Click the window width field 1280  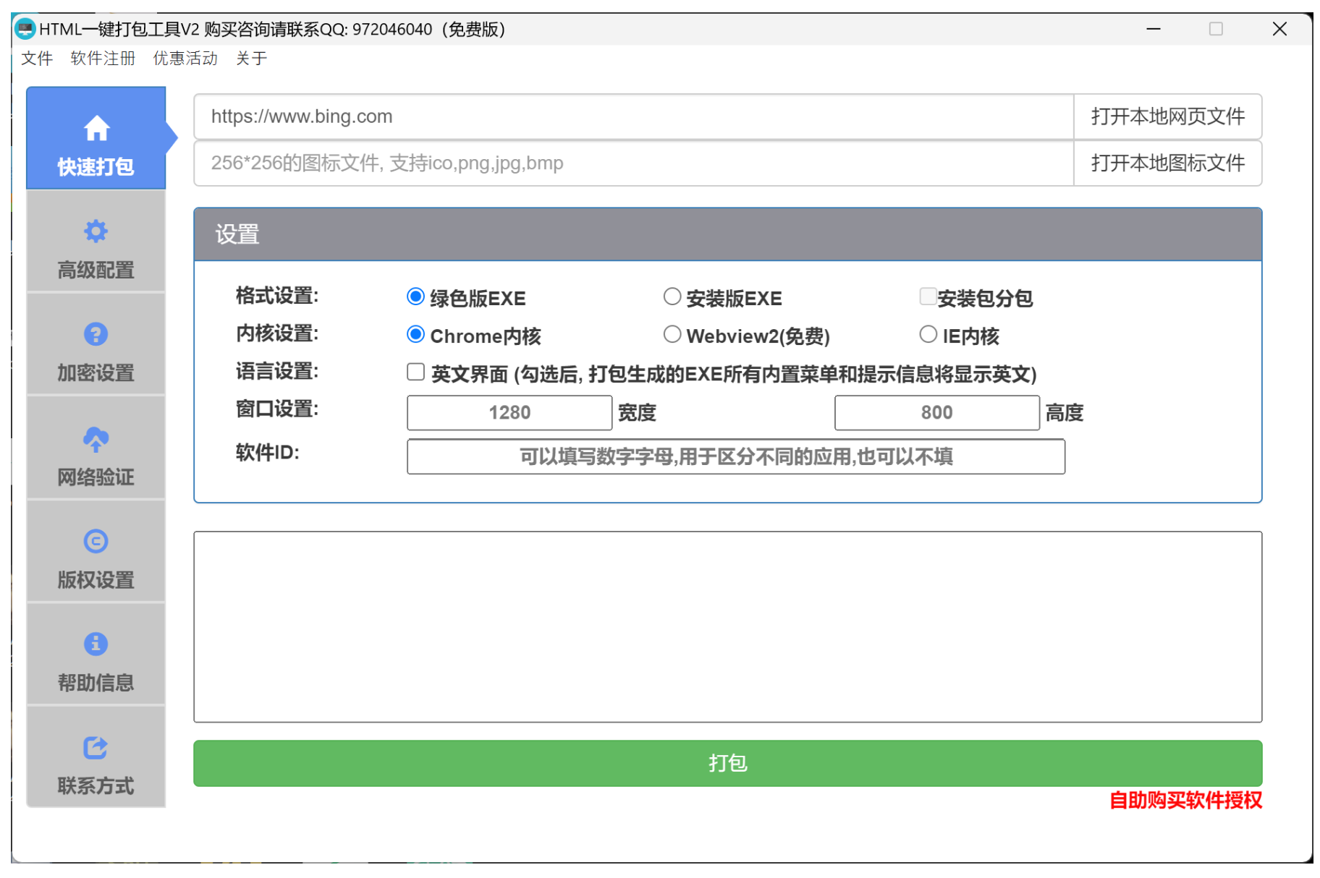click(x=509, y=412)
